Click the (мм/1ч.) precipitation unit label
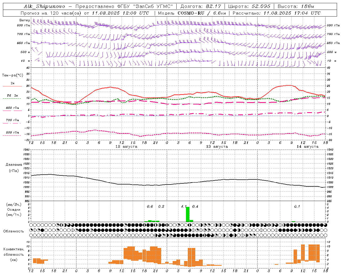The image size is (341, 273). click(14, 215)
